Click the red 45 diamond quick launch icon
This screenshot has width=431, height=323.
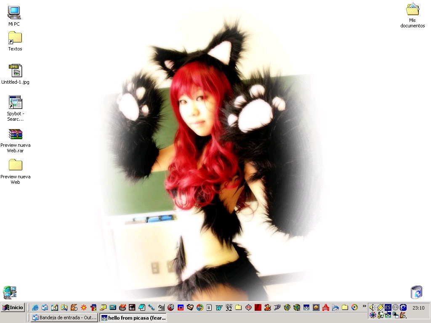point(248,307)
